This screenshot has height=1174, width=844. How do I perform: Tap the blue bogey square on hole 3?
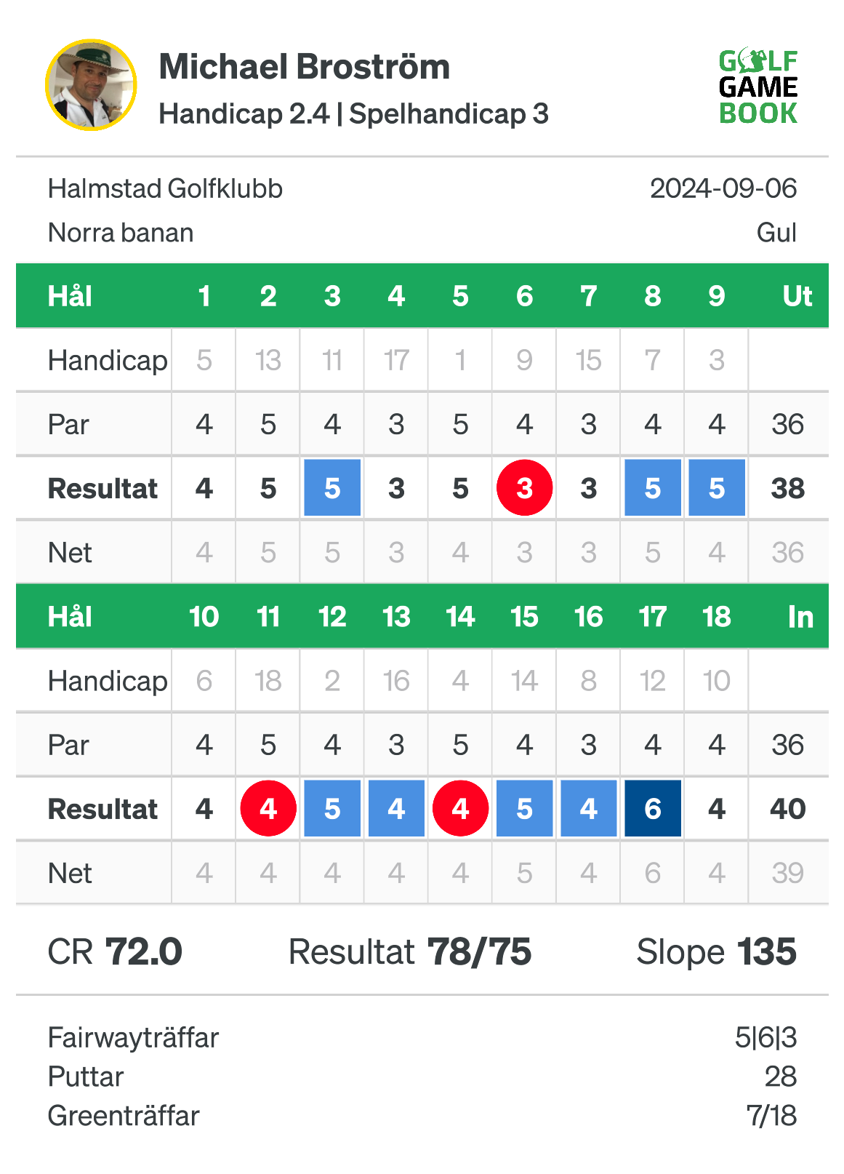332,488
